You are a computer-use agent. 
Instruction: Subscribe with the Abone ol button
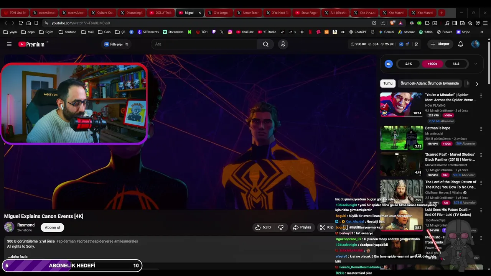click(53, 227)
